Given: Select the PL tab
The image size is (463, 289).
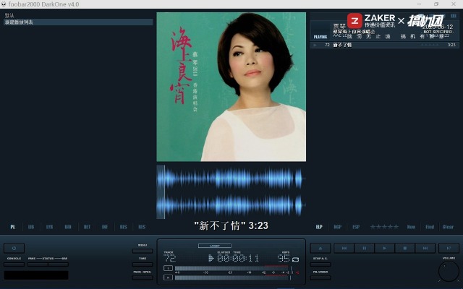Looking at the screenshot, I should [x=13, y=227].
